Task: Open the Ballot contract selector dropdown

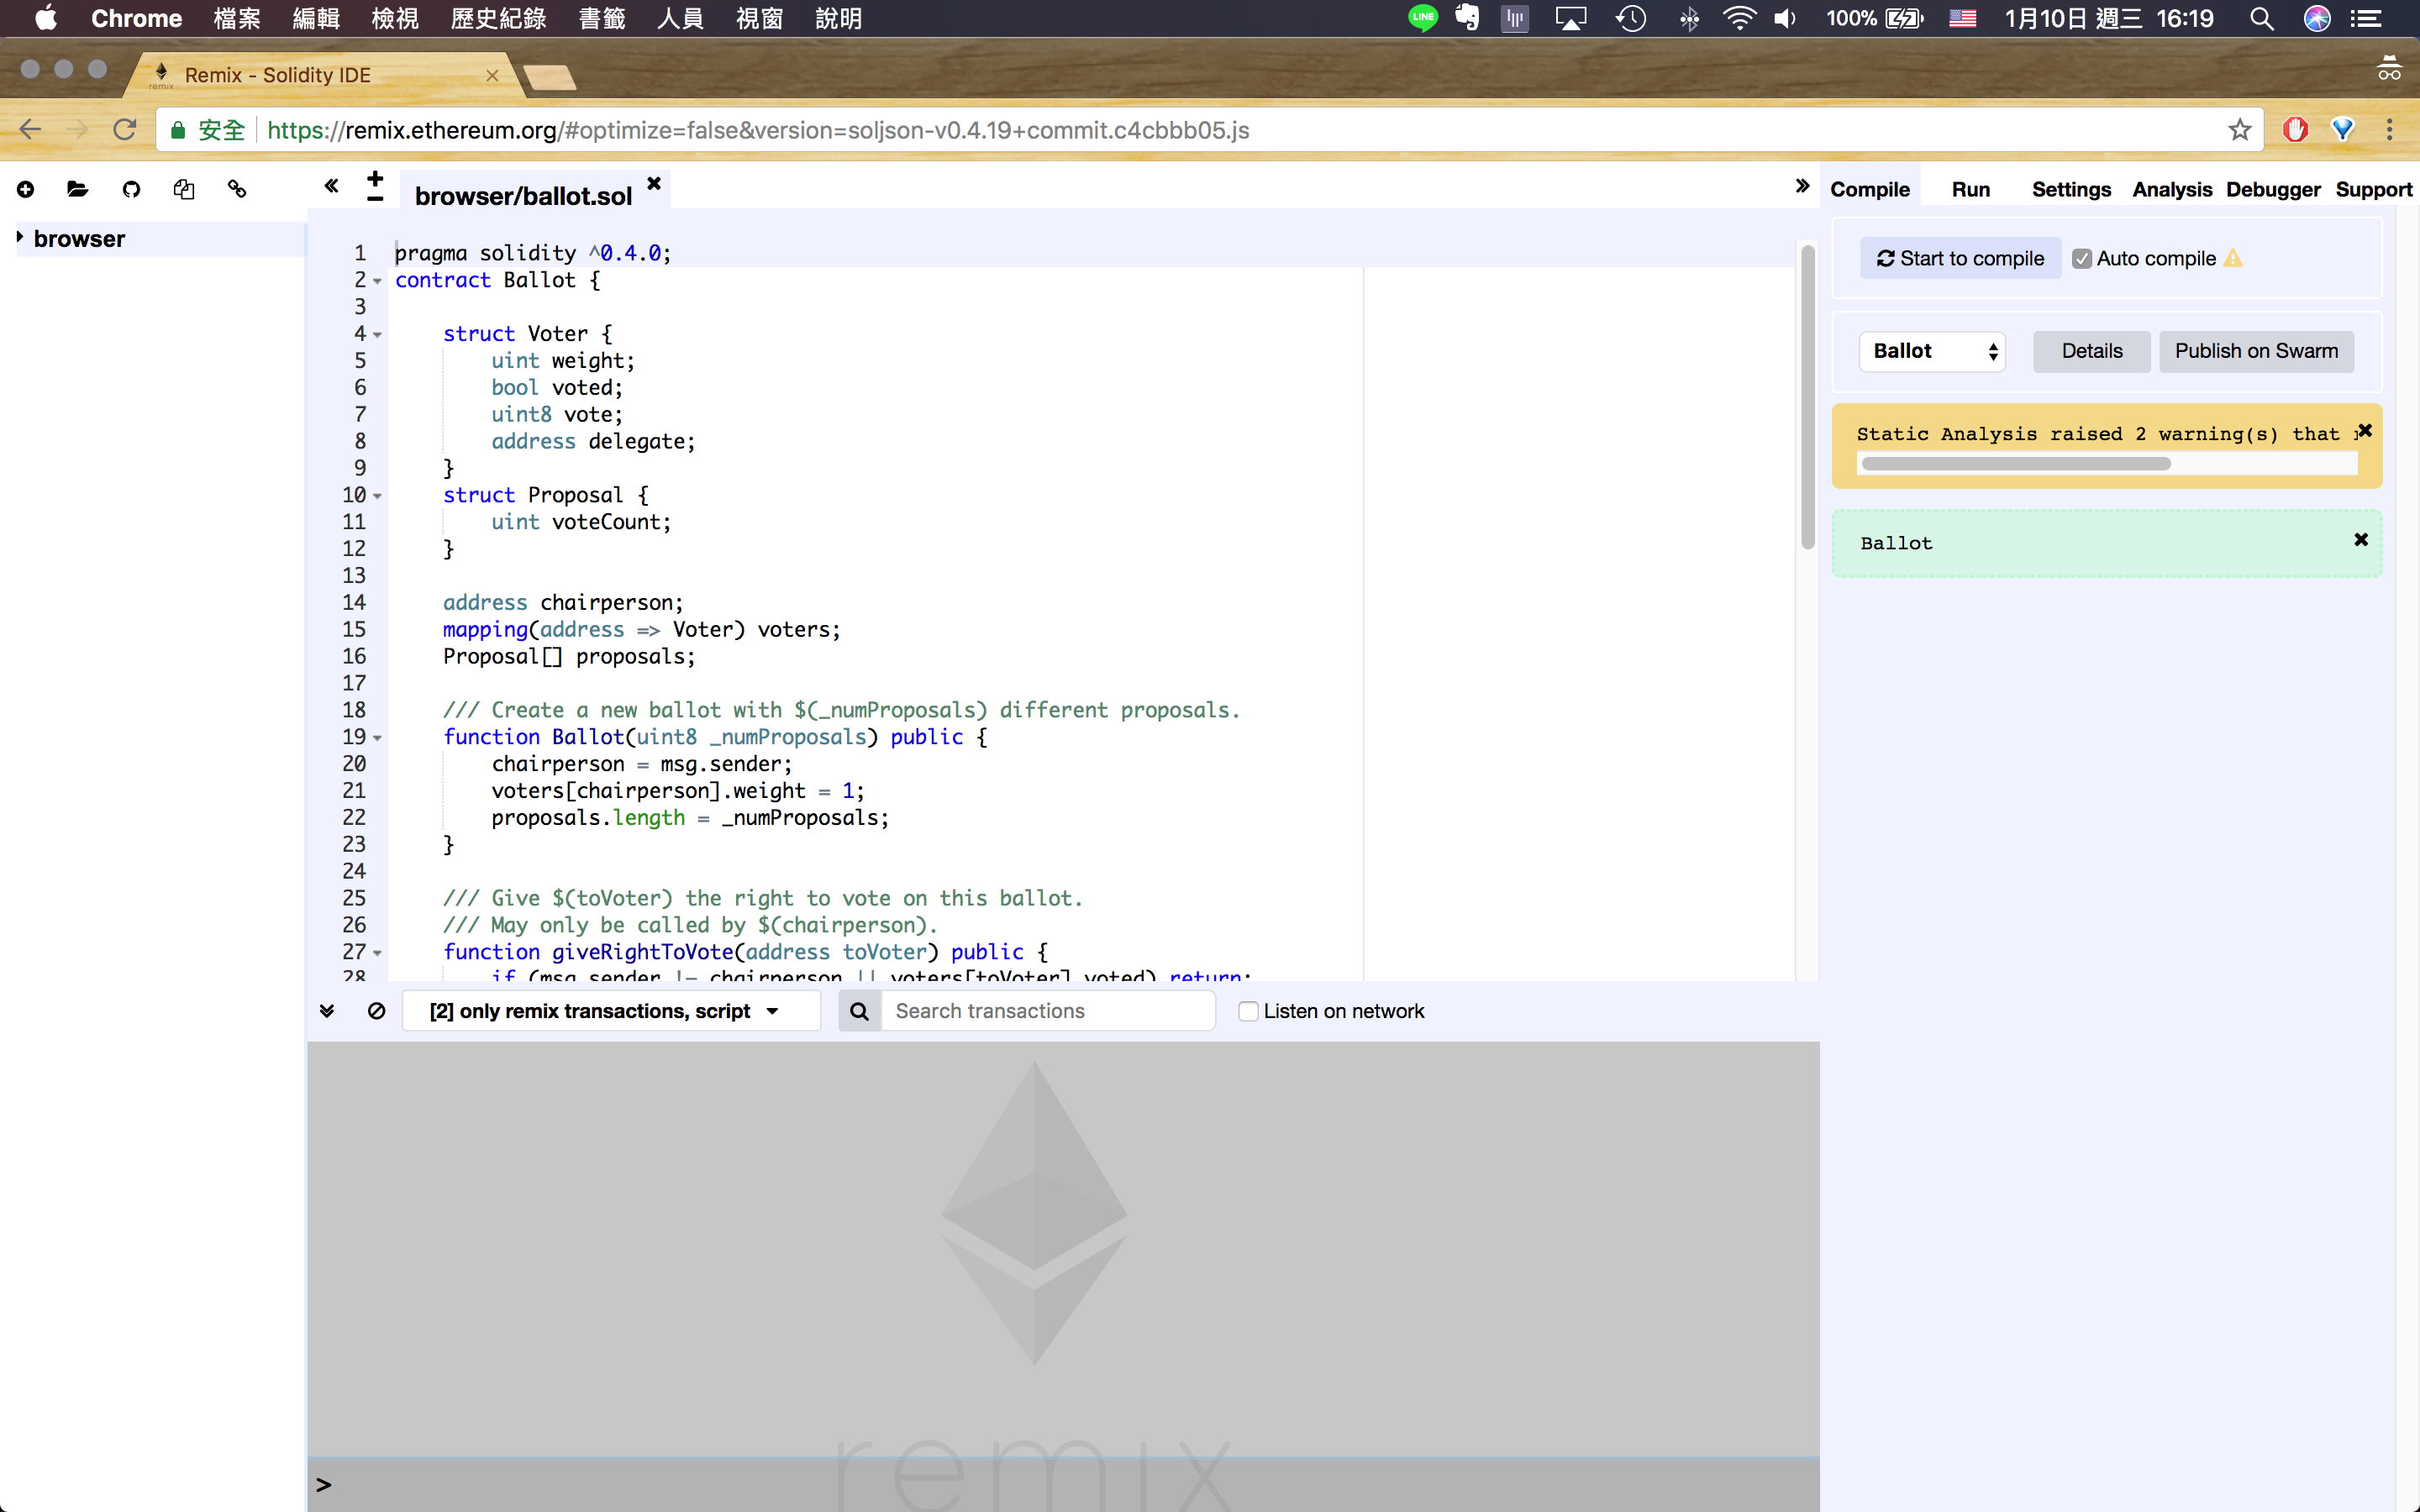Action: 1932,351
